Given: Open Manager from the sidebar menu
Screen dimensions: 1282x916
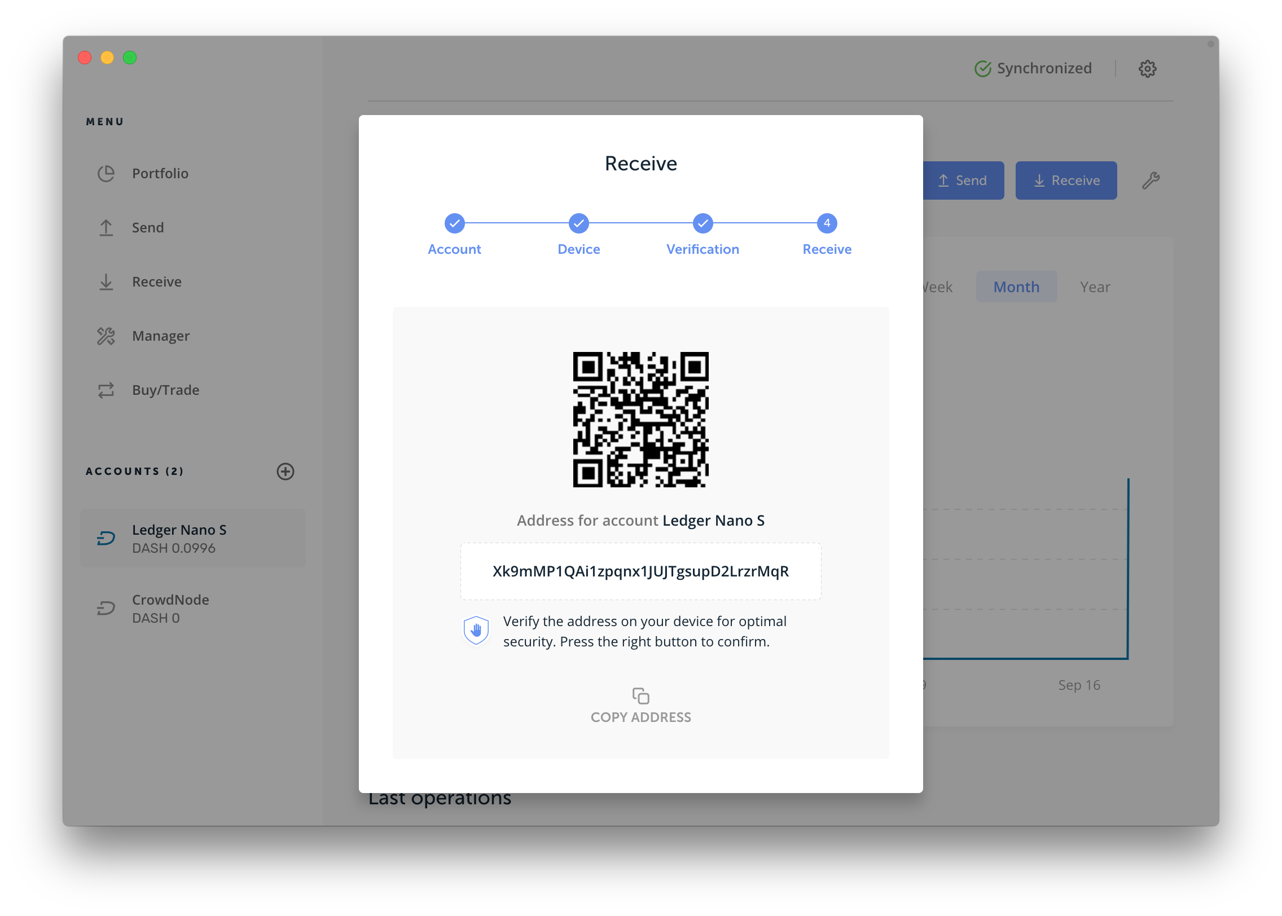Looking at the screenshot, I should click(x=192, y=336).
